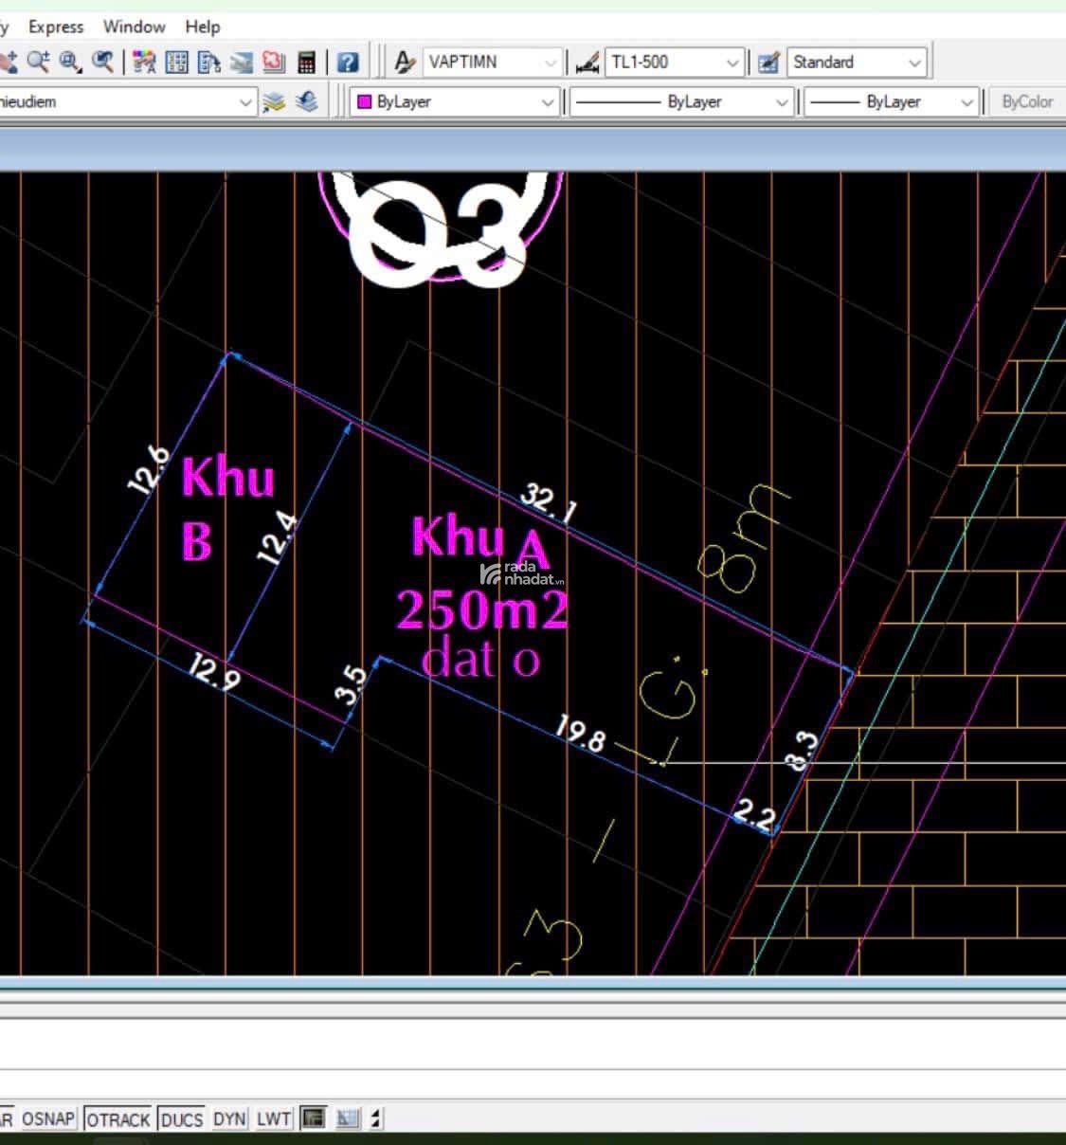Viewport: 1066px width, 1145px height.
Task: Open the QuickCalc calculator tool
Action: pyautogui.click(x=306, y=63)
